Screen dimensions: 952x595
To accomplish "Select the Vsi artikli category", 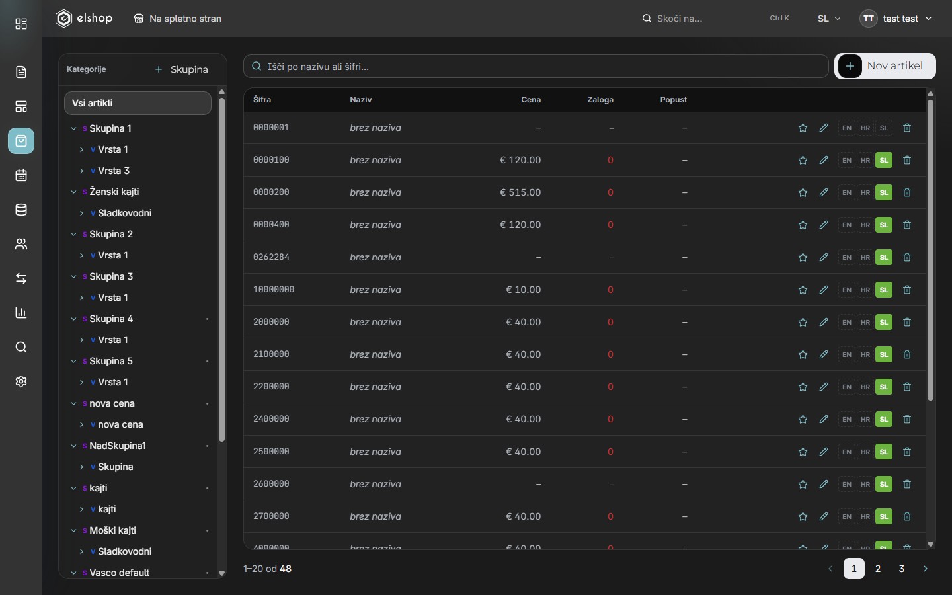I will click(138, 103).
